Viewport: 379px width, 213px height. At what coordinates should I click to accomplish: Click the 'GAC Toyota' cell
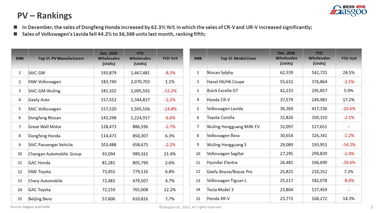[61, 190]
